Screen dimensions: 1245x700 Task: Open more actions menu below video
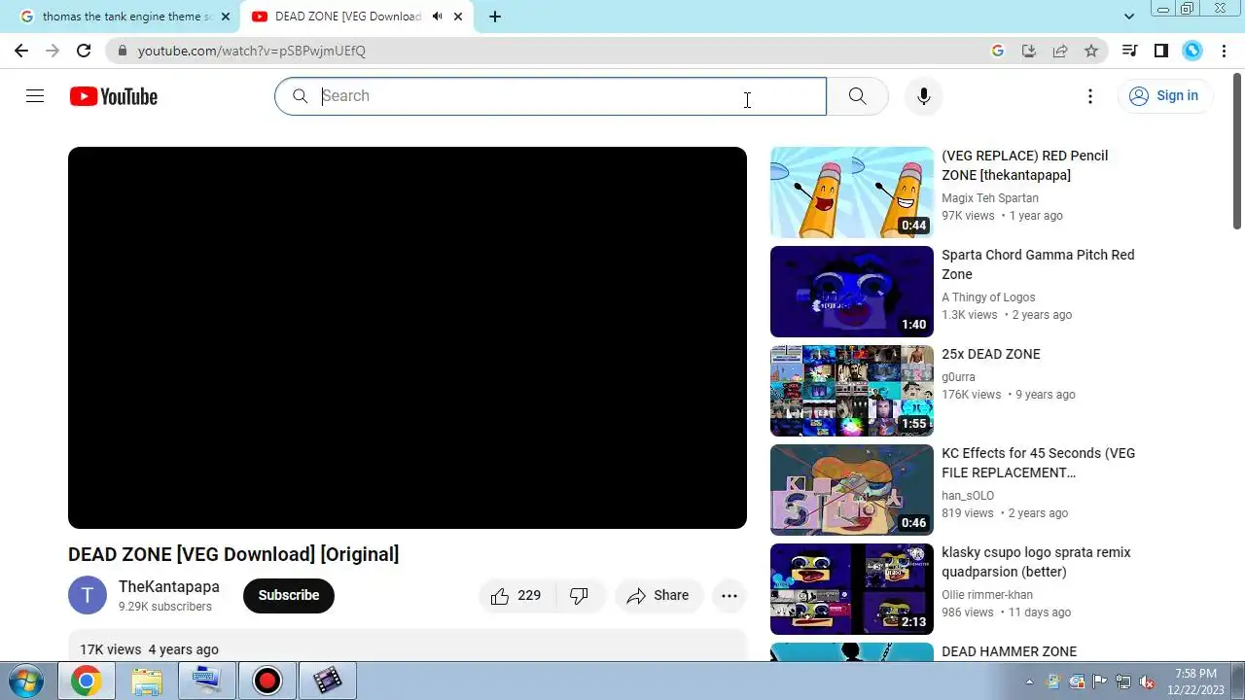[729, 596]
